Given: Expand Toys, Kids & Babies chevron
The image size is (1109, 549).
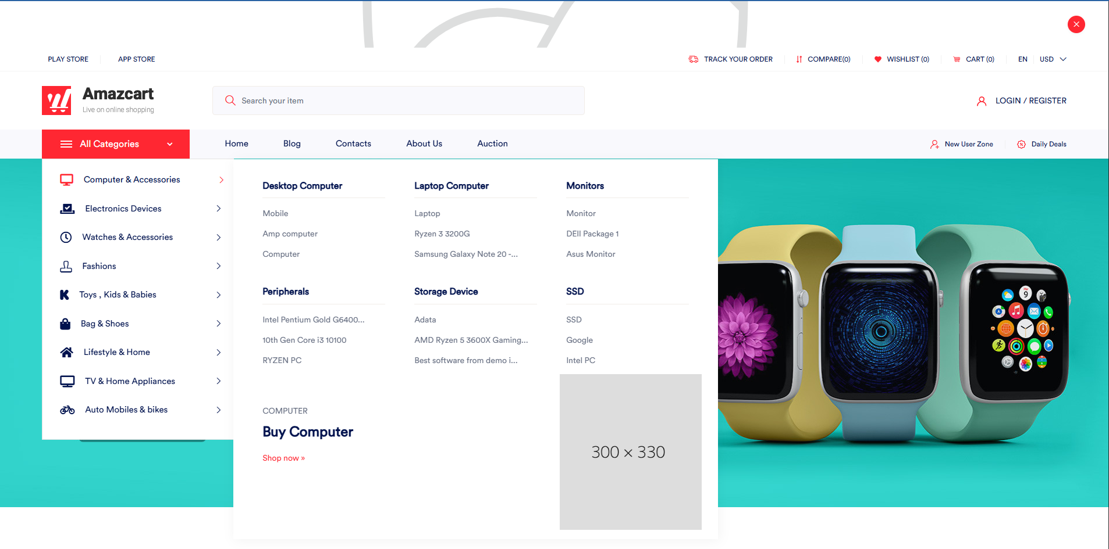Looking at the screenshot, I should 219,295.
